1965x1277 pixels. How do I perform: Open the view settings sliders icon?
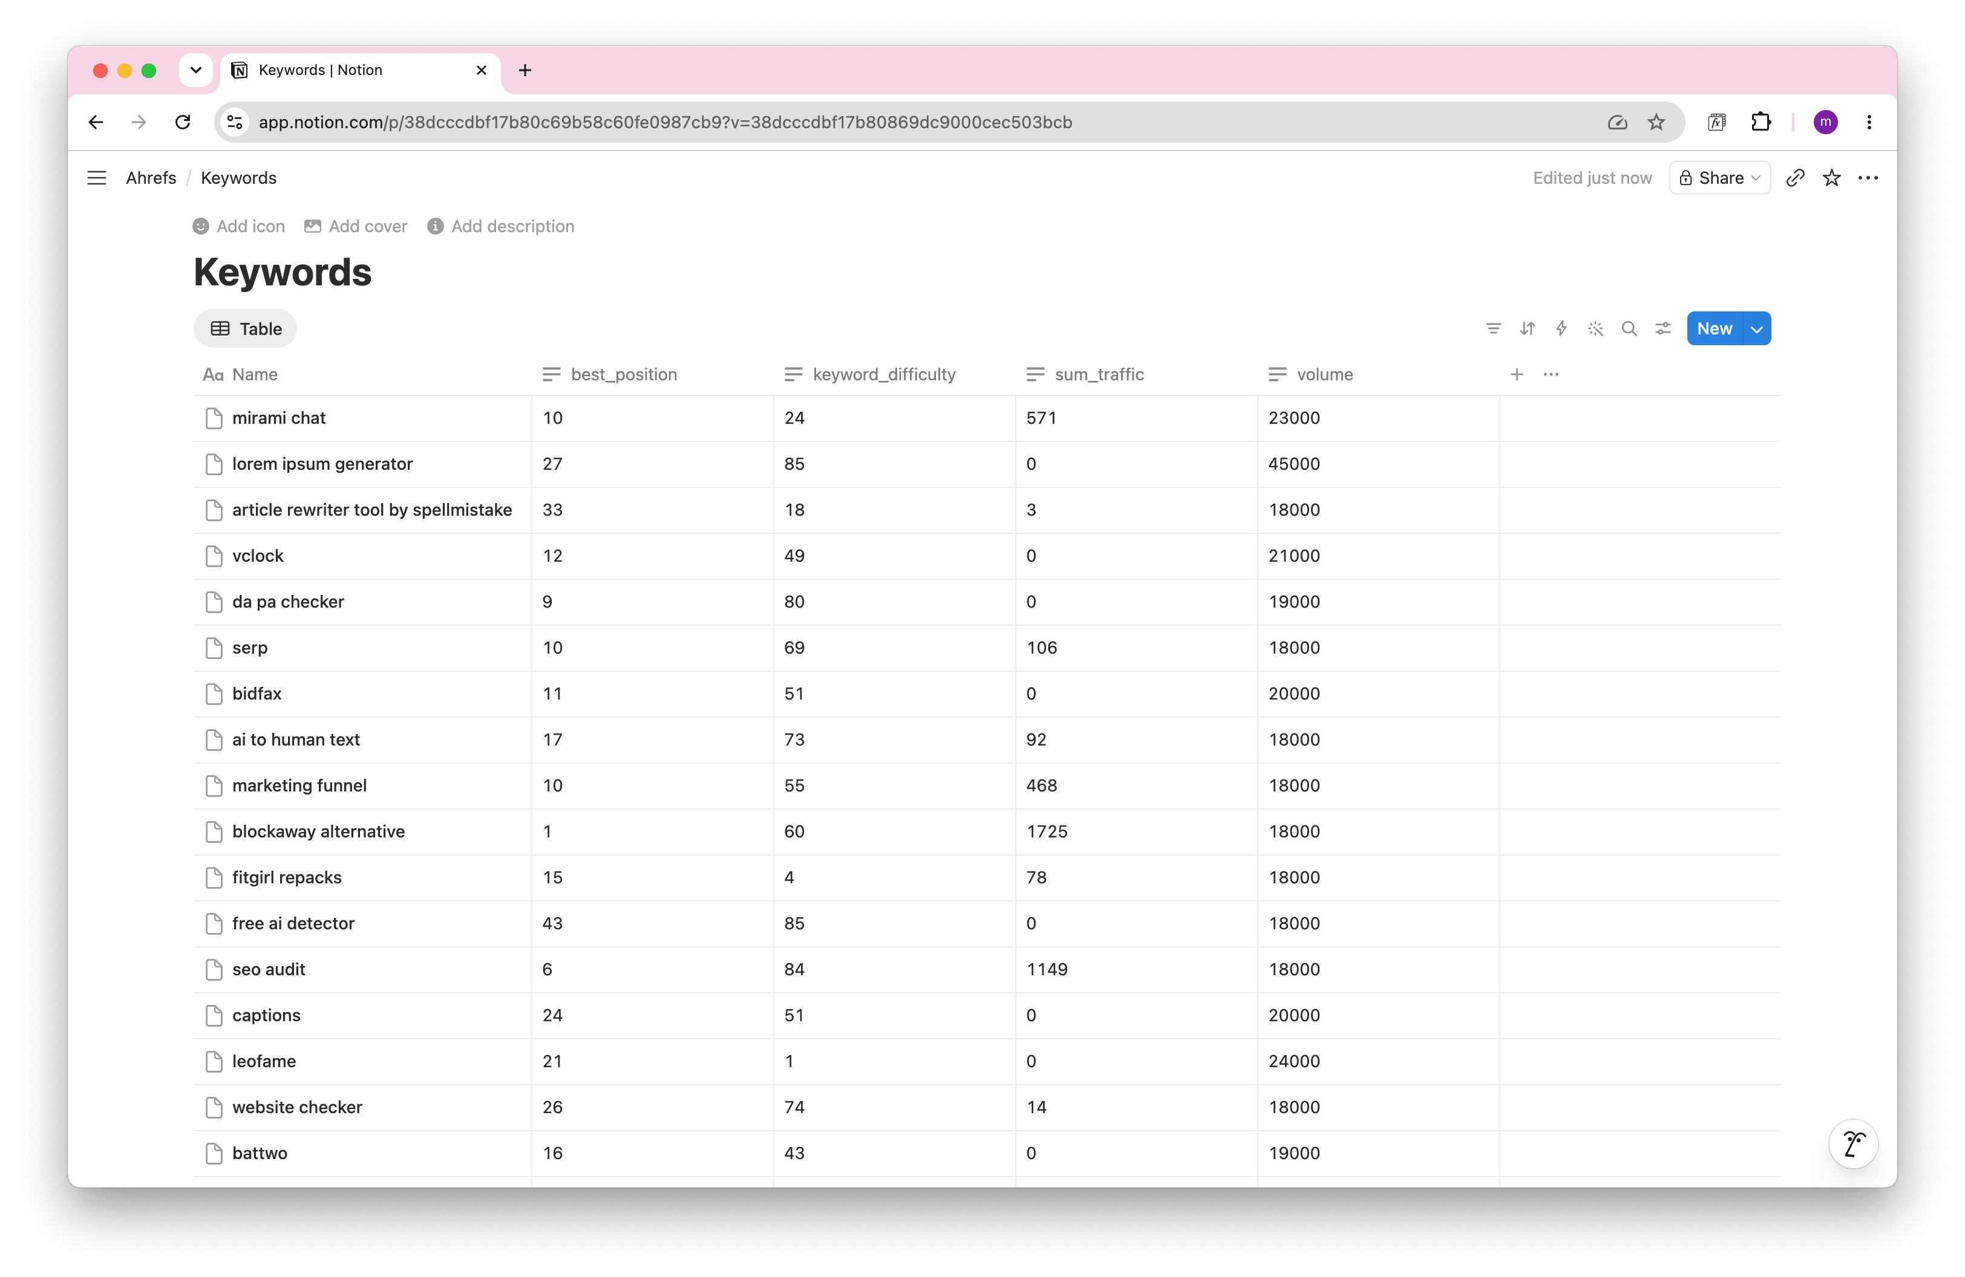(x=1663, y=329)
